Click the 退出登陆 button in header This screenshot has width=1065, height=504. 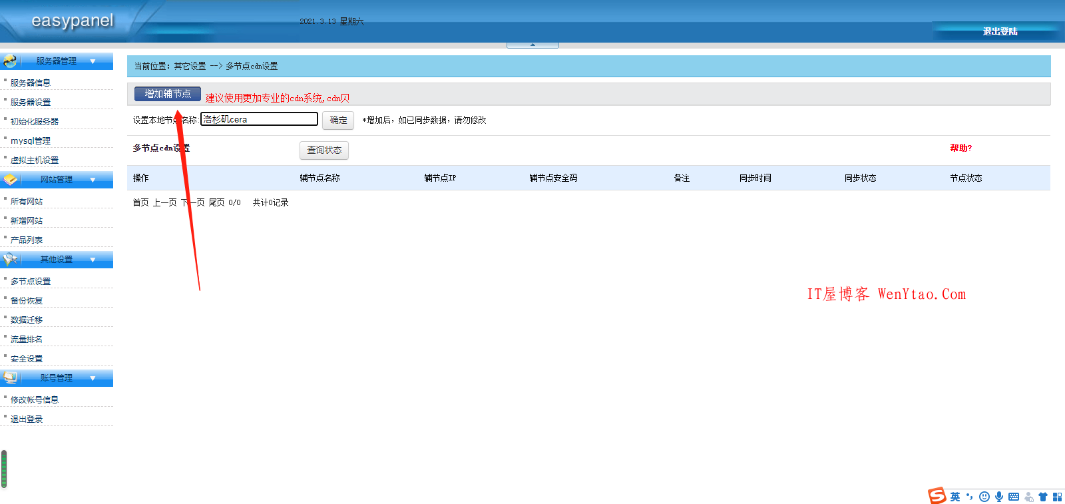[1000, 31]
